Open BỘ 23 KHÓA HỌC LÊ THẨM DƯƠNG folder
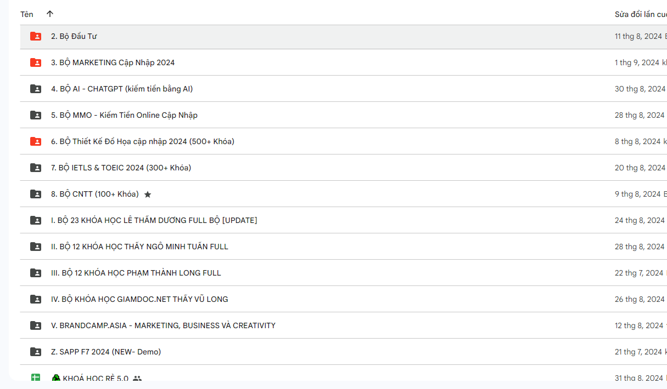The image size is (667, 389). click(x=154, y=220)
